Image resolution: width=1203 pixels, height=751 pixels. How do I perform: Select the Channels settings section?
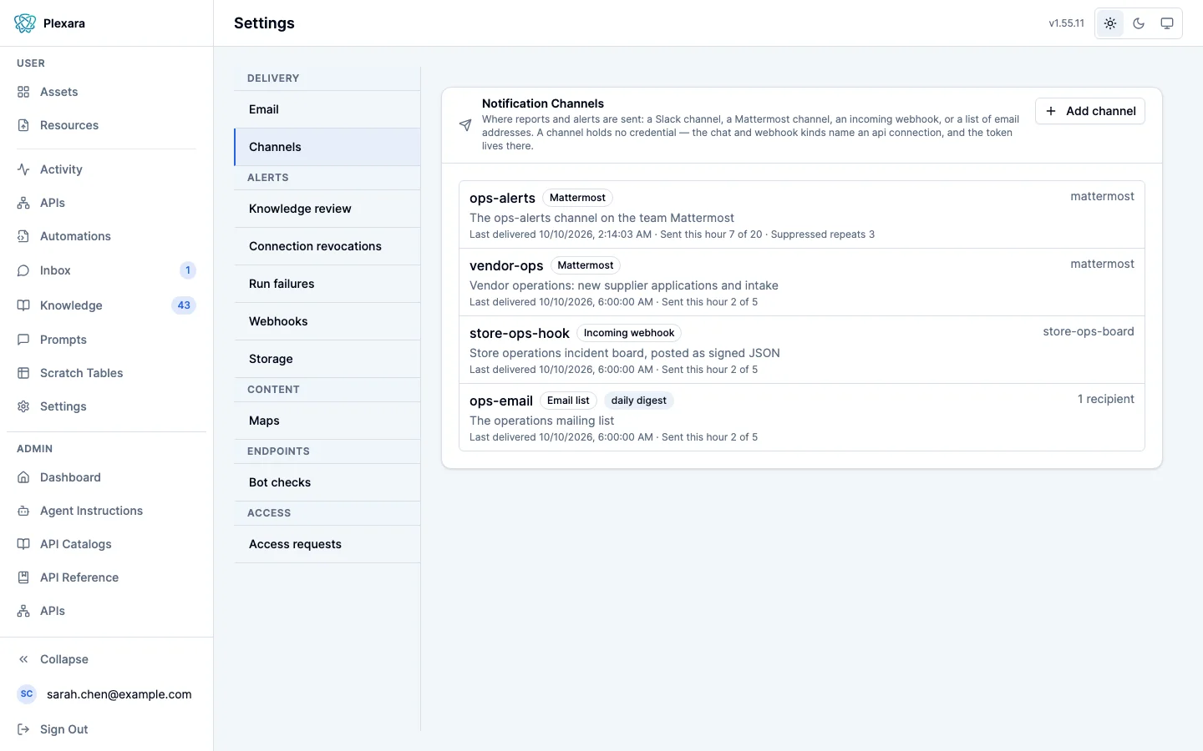[x=327, y=147]
